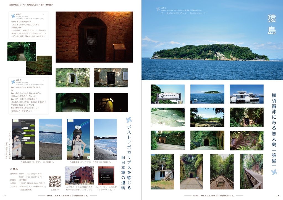Select the tree-framed sea clearing photo
The image size is (283, 200).
click(207, 117)
